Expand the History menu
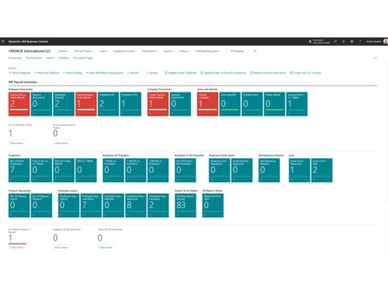 coord(185,51)
